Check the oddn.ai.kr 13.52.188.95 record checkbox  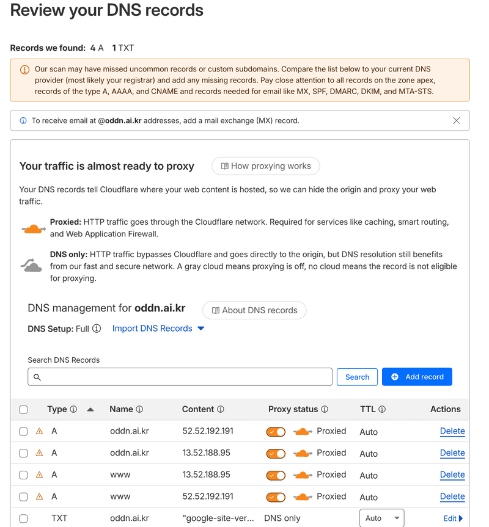point(24,453)
